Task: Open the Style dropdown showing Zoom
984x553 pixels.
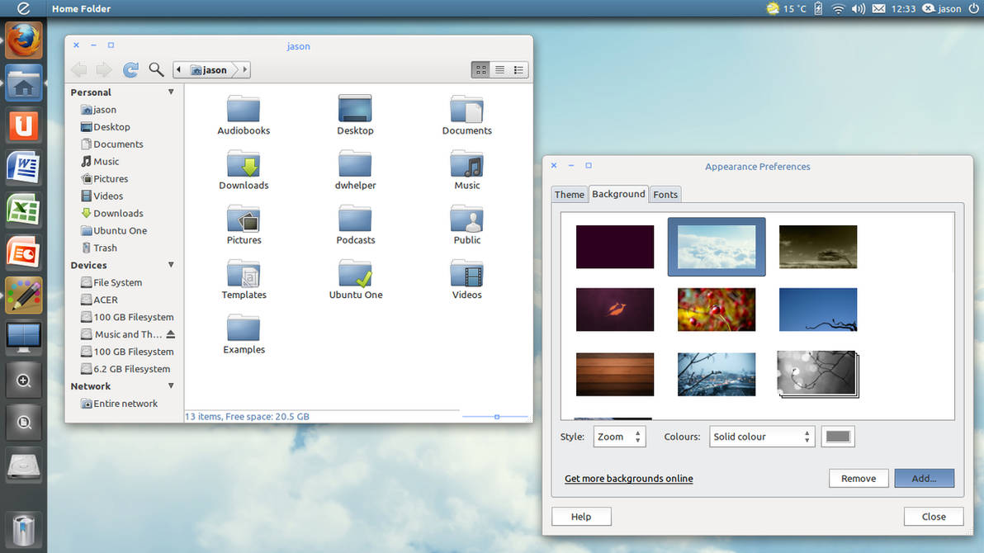Action: click(619, 437)
